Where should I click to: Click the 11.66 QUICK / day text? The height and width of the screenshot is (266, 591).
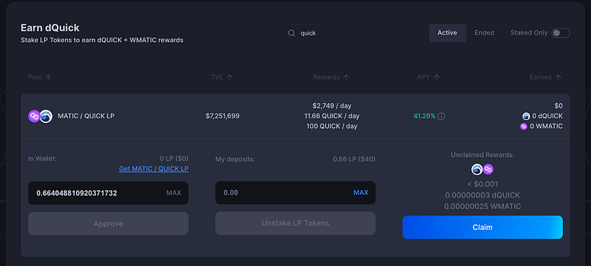(x=332, y=116)
